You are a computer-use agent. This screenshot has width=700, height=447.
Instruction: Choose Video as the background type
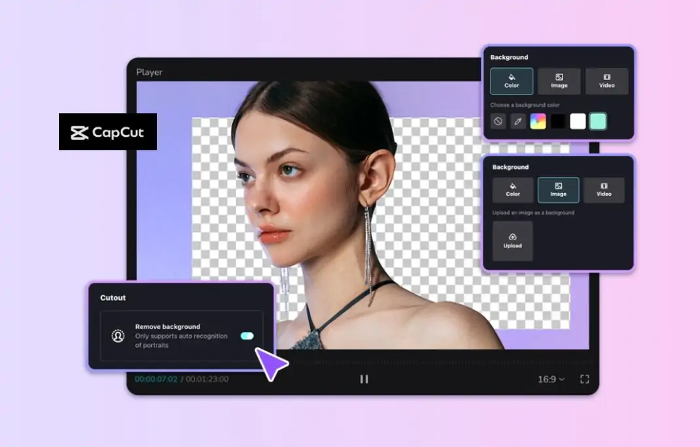pos(606,81)
